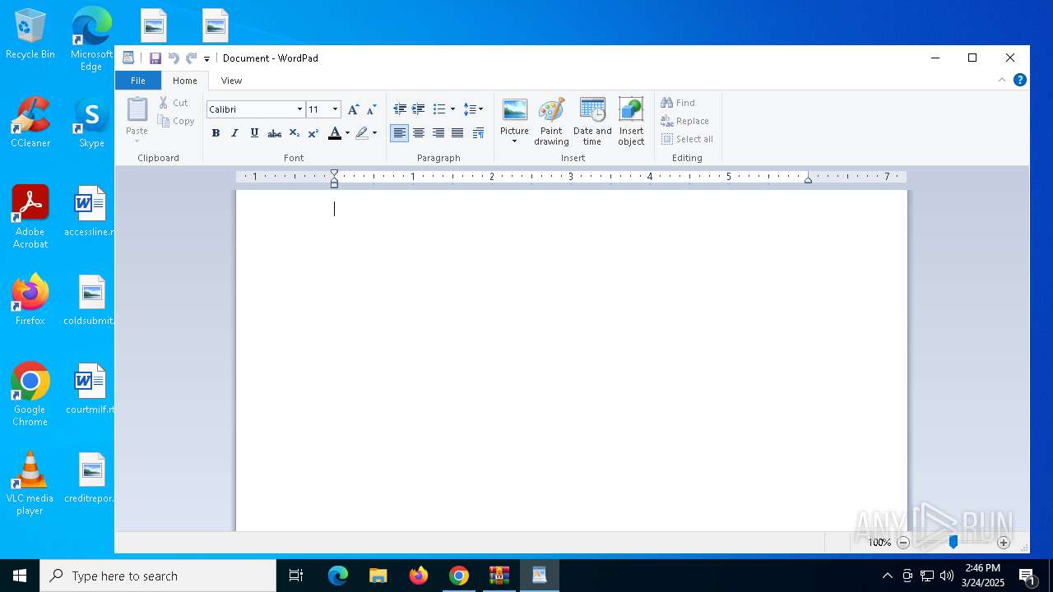Toggle Underline formatting
1053x592 pixels.
(254, 133)
